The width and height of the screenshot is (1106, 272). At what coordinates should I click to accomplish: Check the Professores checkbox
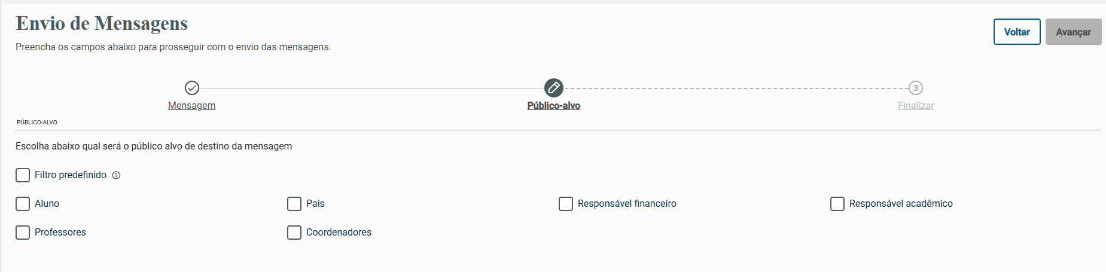tap(23, 233)
